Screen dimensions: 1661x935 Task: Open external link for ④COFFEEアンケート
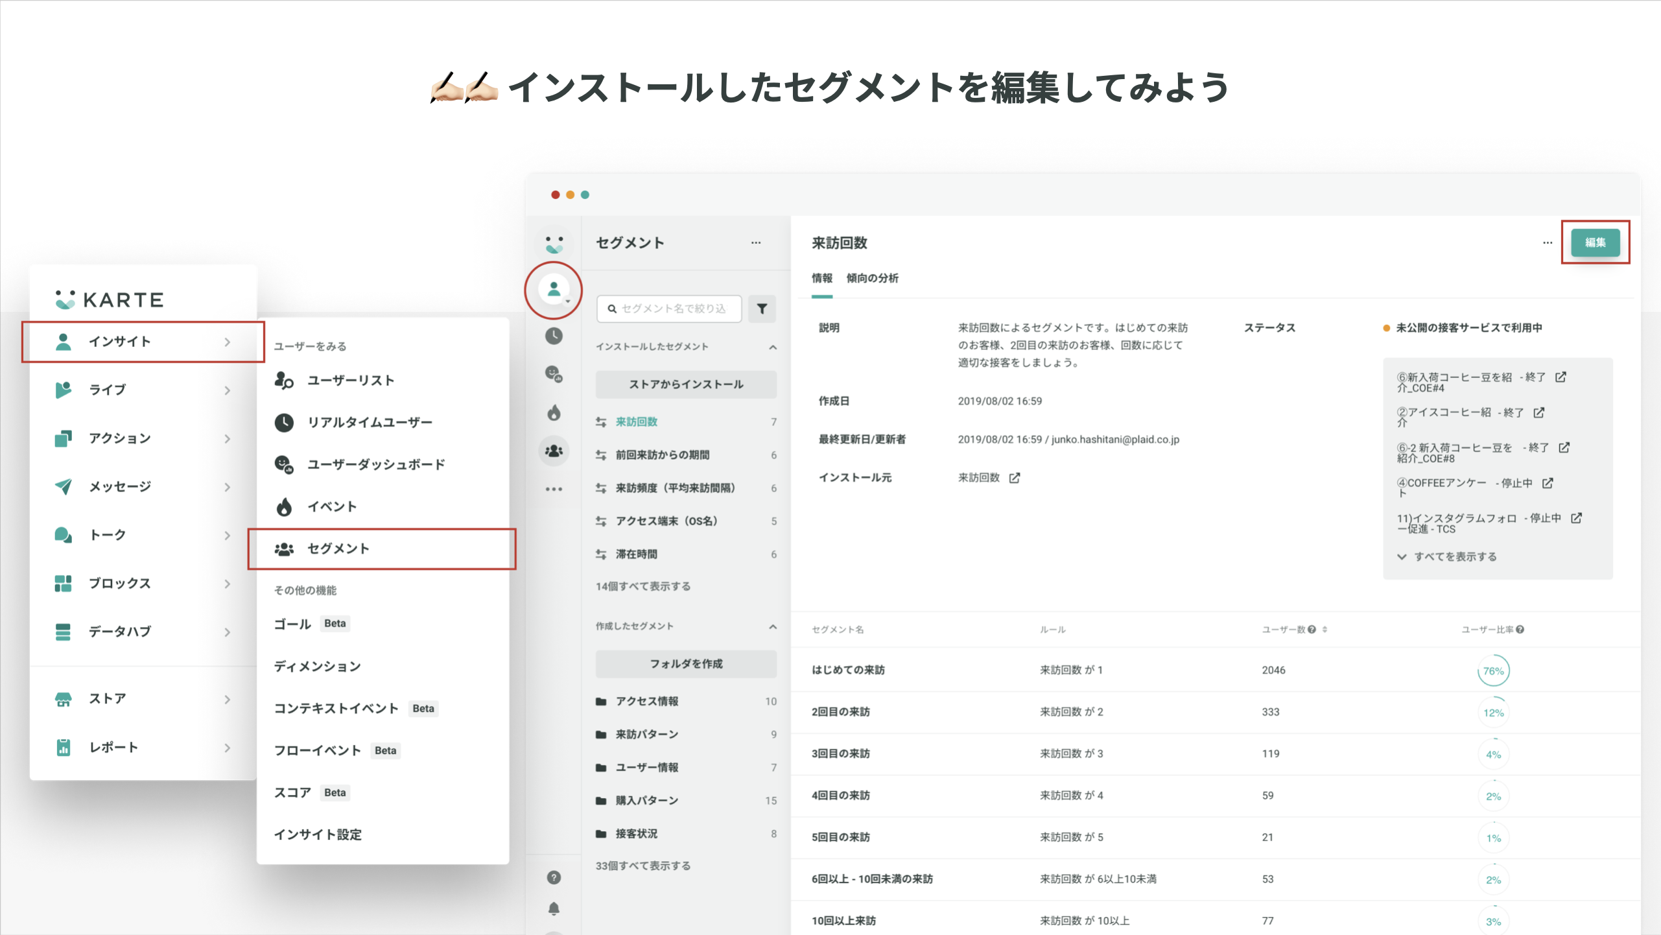pyautogui.click(x=1548, y=483)
